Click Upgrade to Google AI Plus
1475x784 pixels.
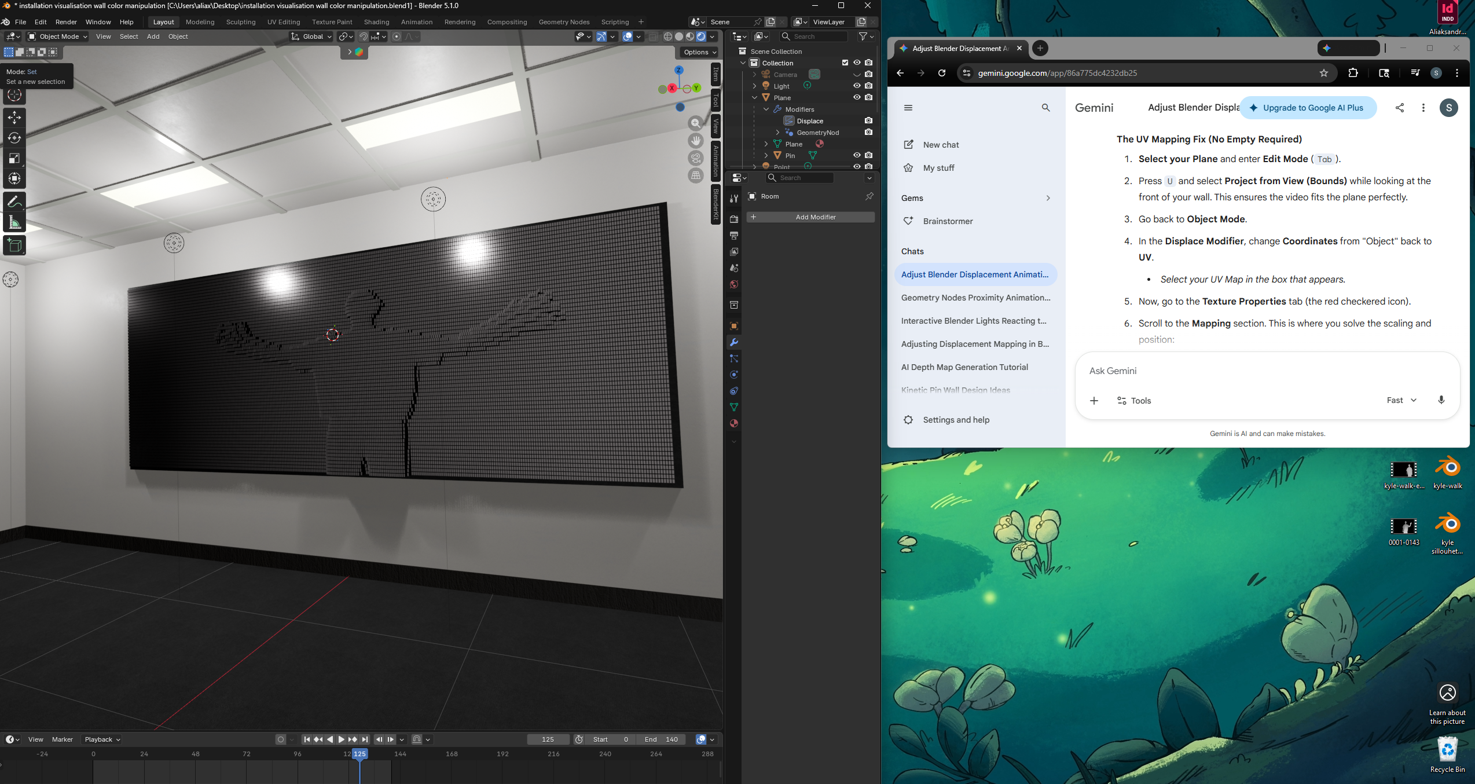[1308, 108]
